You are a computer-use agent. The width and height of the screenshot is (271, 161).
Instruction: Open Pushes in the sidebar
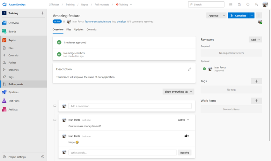(x=12, y=63)
